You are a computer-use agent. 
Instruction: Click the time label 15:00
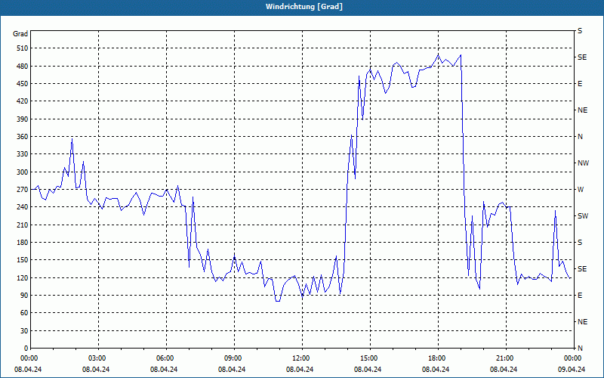click(x=370, y=358)
